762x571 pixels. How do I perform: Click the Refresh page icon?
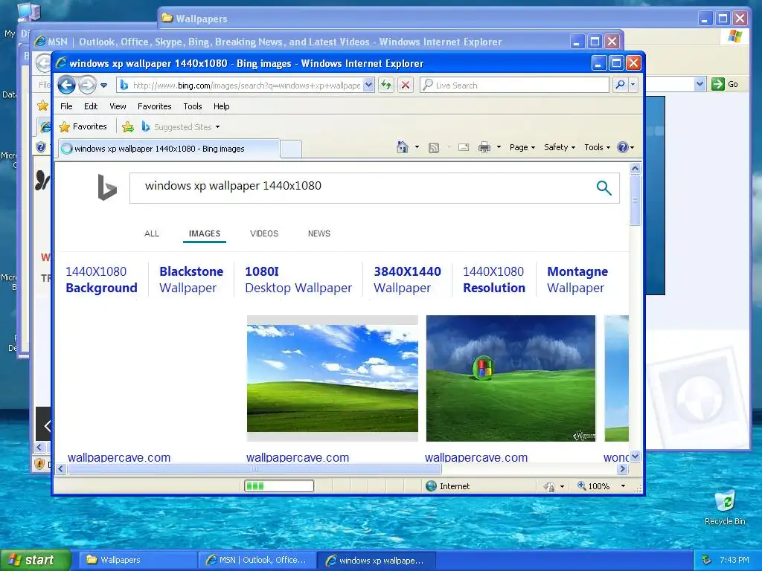pyautogui.click(x=386, y=86)
